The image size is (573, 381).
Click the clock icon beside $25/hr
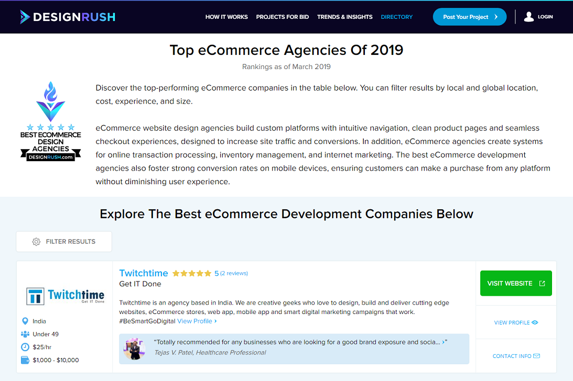(25, 347)
